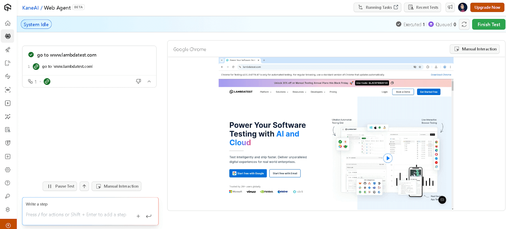Click the Home icon in left sidebar
This screenshot has height=229, width=506.
tap(8, 23)
